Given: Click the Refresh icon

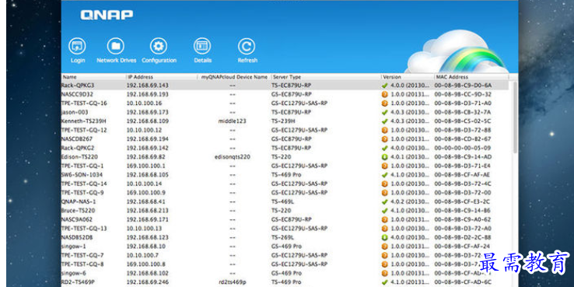Looking at the screenshot, I should click(x=247, y=47).
